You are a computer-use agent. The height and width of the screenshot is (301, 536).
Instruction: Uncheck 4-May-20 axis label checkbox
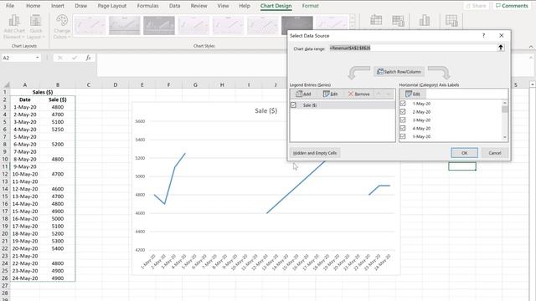tap(403, 128)
